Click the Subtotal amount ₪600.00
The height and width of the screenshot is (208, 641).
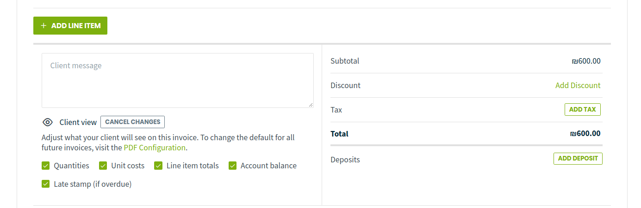pyautogui.click(x=586, y=61)
